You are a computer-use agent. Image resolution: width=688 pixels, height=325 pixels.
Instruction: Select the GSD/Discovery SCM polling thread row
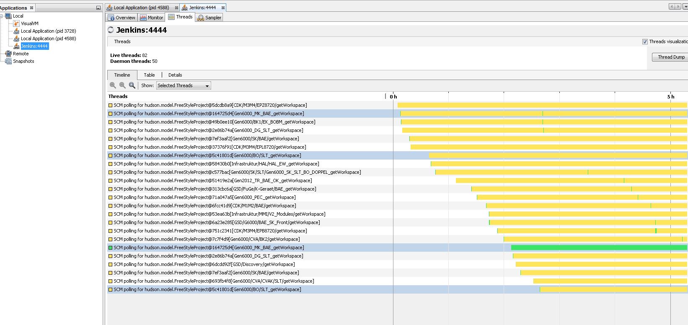[204, 264]
